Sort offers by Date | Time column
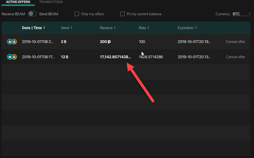Screen dimensions: 254x158 click(33, 28)
